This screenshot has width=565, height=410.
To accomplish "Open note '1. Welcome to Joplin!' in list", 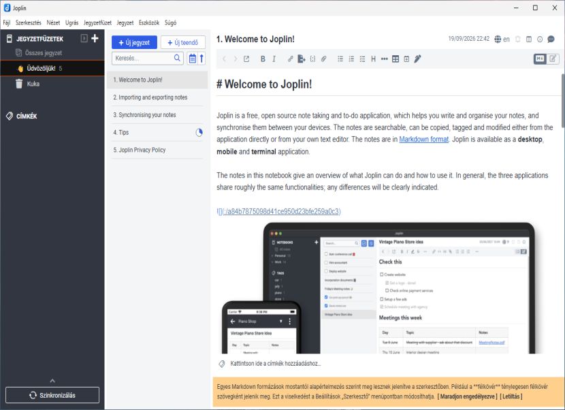I will click(x=157, y=80).
